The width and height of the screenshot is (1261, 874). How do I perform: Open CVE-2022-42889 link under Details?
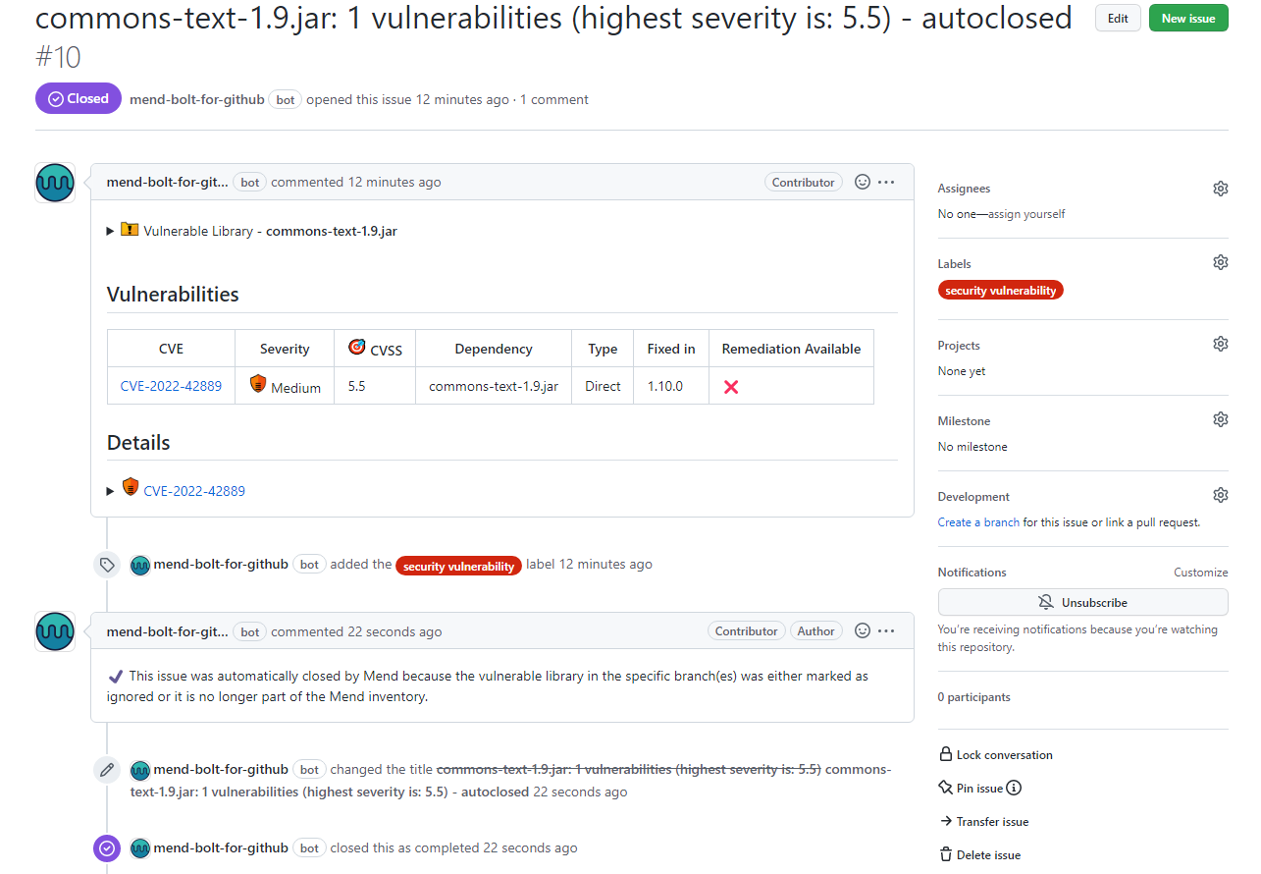(x=194, y=491)
